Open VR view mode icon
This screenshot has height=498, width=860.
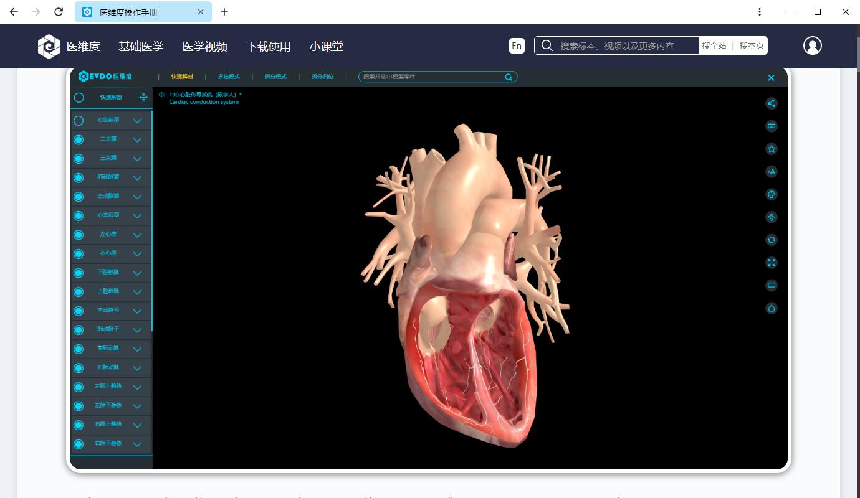772,126
